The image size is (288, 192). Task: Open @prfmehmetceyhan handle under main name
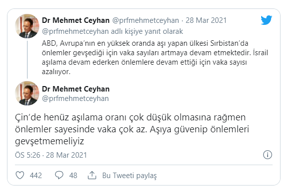tap(75, 98)
